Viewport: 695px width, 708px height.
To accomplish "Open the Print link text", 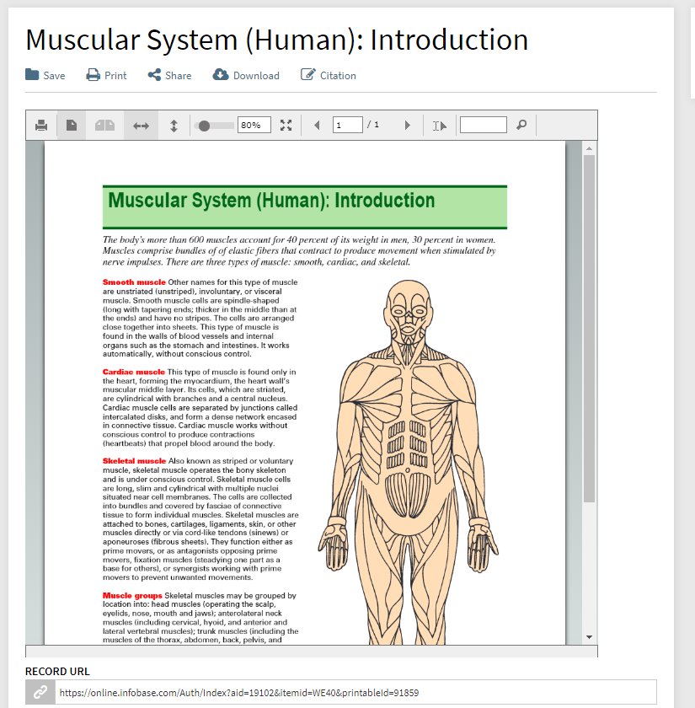I will click(x=115, y=76).
